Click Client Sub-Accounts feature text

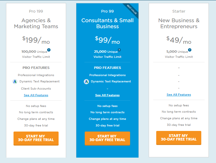pyautogui.click(x=36, y=89)
